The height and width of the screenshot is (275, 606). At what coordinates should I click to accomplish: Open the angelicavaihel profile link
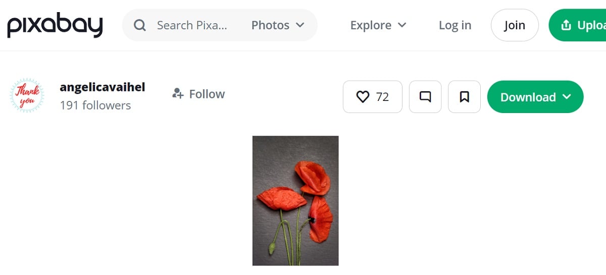tap(102, 87)
